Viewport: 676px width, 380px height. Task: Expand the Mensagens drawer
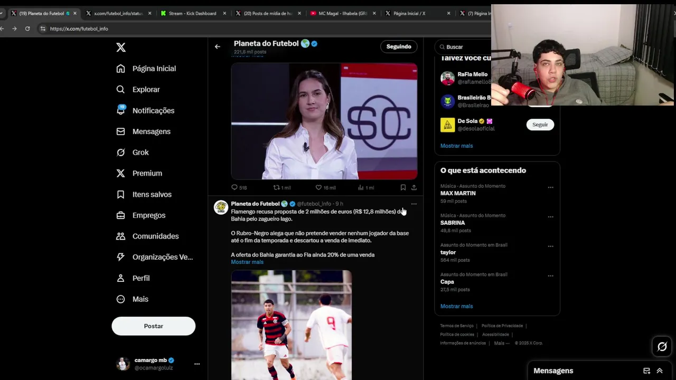point(660,371)
